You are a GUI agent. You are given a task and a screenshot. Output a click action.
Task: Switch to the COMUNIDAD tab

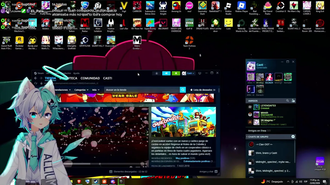click(90, 78)
